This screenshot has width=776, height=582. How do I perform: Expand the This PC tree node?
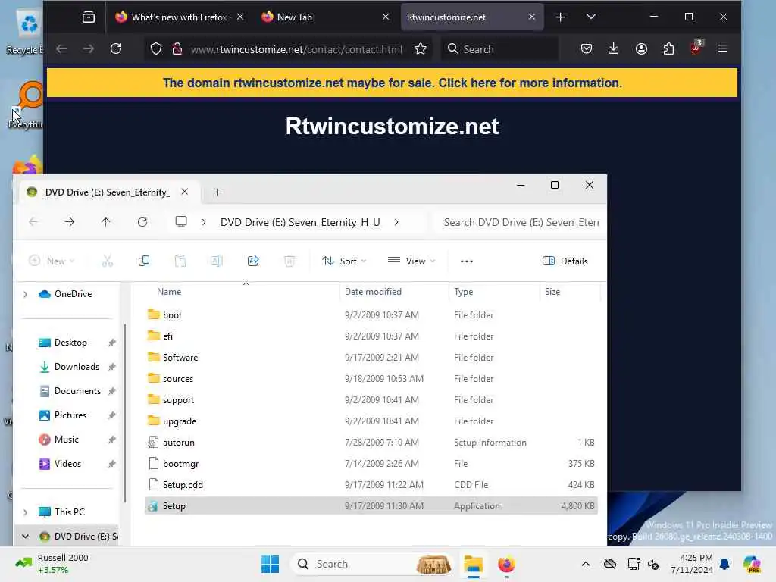(x=25, y=512)
